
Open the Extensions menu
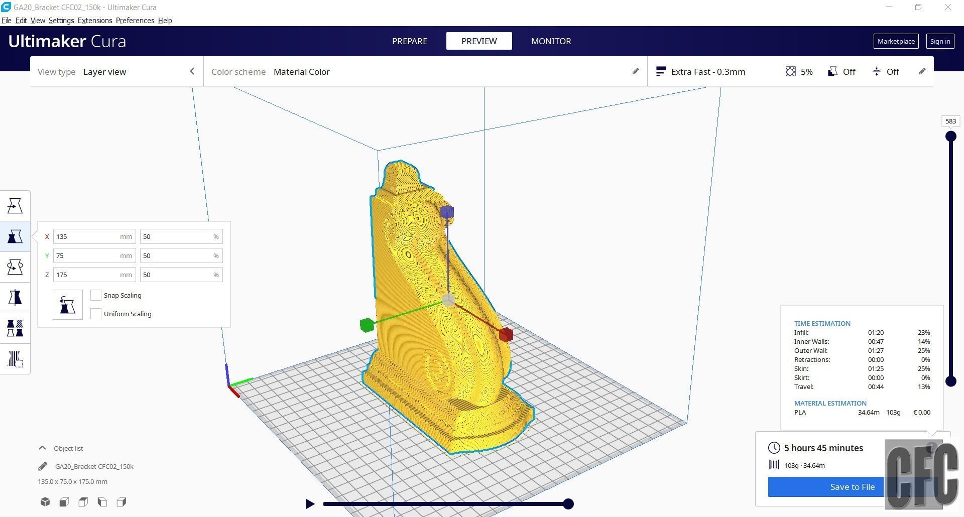(95, 21)
